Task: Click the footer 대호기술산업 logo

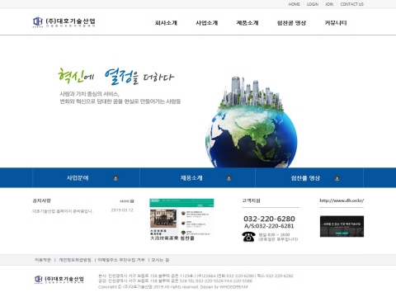Action: [x=59, y=280]
